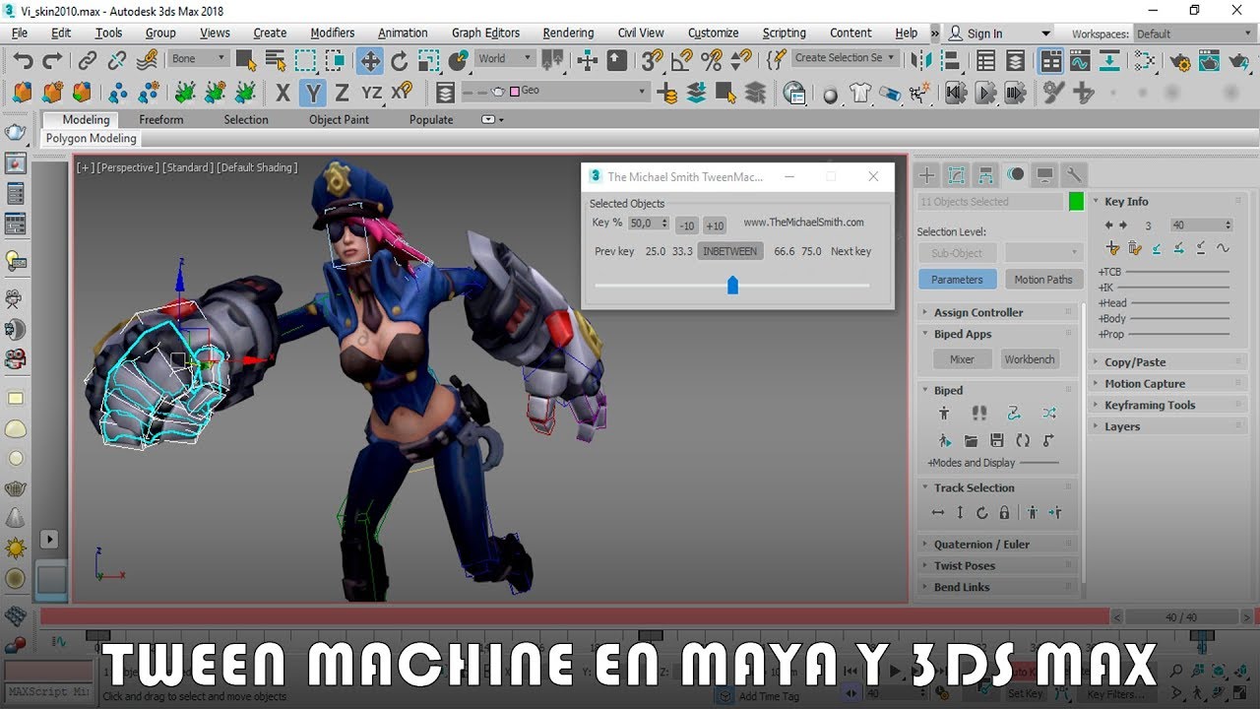Screen dimensions: 1260x709
Task: Click the TweenMachine blue slider handle
Action: [732, 286]
